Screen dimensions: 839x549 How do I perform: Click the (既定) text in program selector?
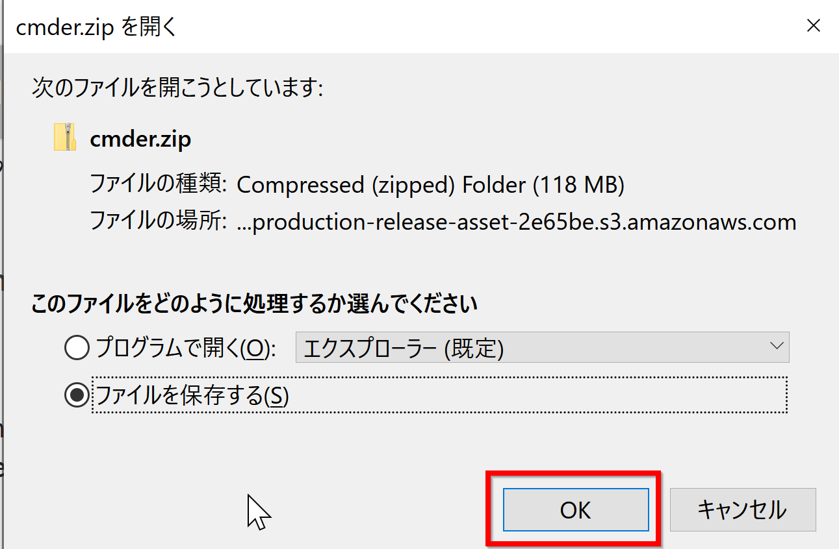coord(474,349)
